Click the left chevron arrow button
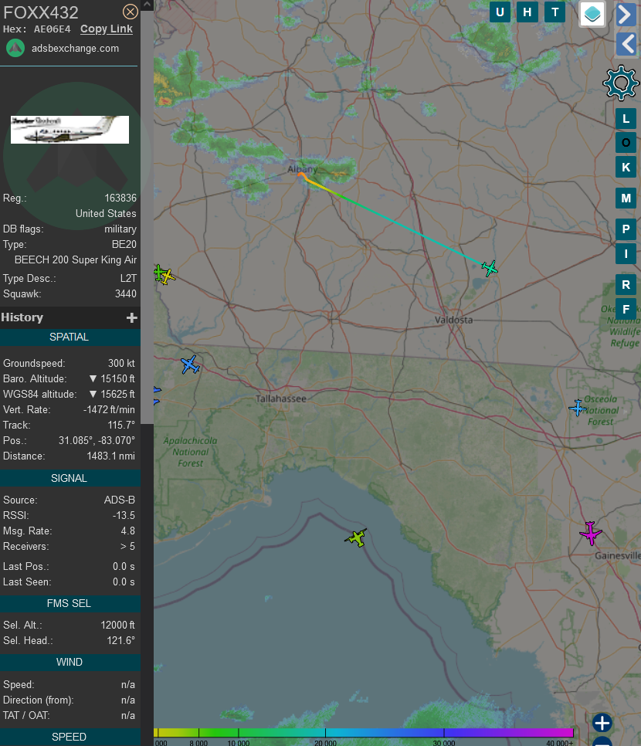 coord(626,44)
